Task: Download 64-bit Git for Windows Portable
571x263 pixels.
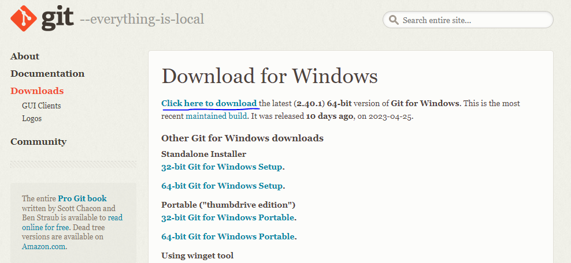Action: pyautogui.click(x=228, y=236)
